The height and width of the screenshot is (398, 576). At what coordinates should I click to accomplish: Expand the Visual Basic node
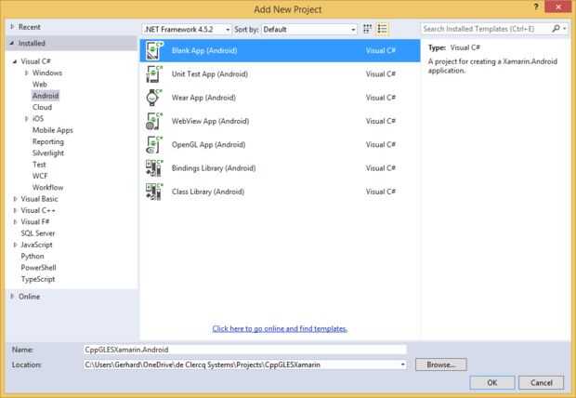15,199
